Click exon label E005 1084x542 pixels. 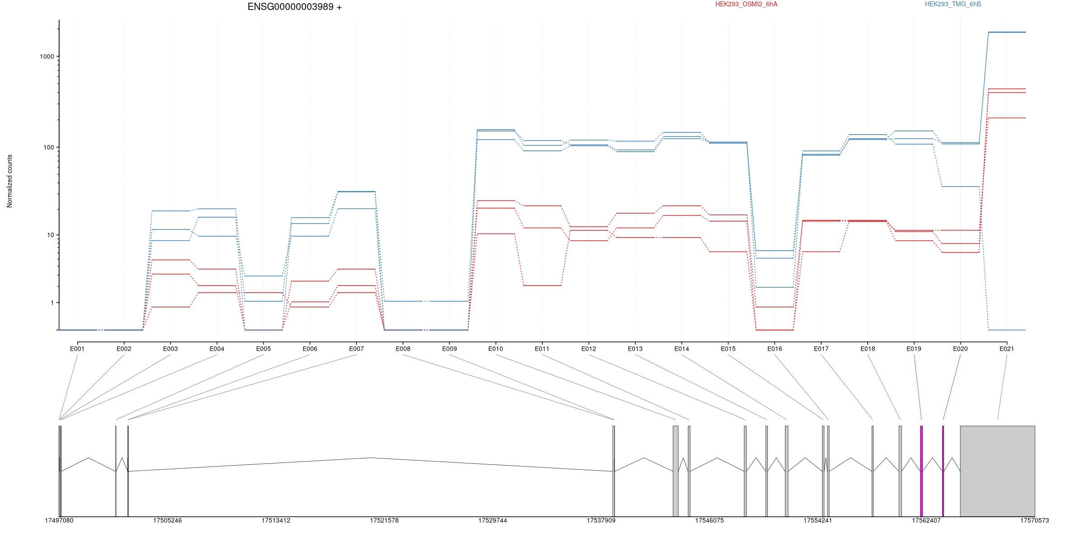click(263, 349)
